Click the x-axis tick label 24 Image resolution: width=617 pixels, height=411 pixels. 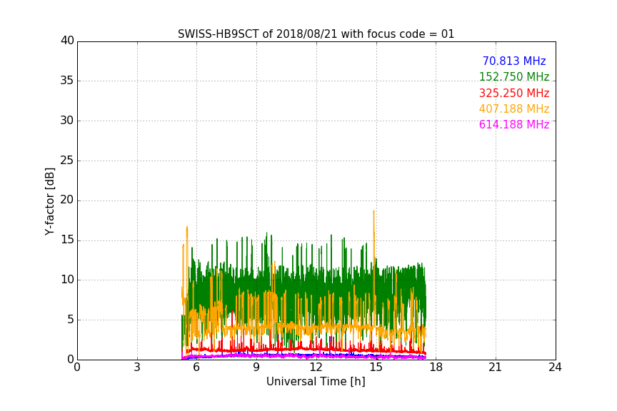pos(556,367)
